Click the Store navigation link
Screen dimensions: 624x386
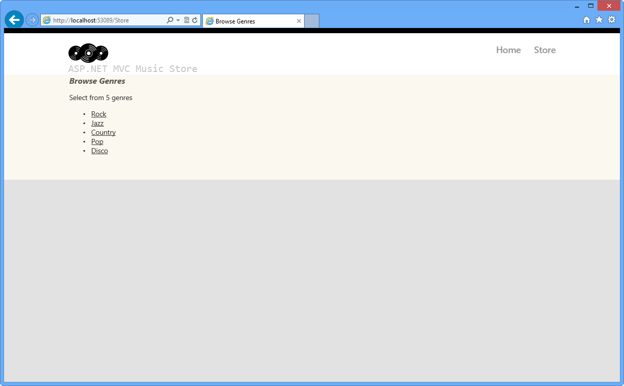coord(544,50)
